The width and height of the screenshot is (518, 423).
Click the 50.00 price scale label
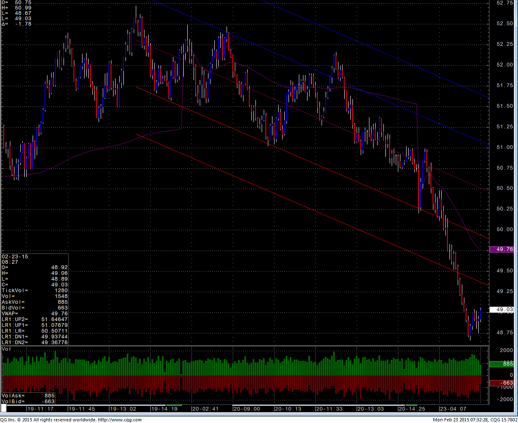pos(505,229)
